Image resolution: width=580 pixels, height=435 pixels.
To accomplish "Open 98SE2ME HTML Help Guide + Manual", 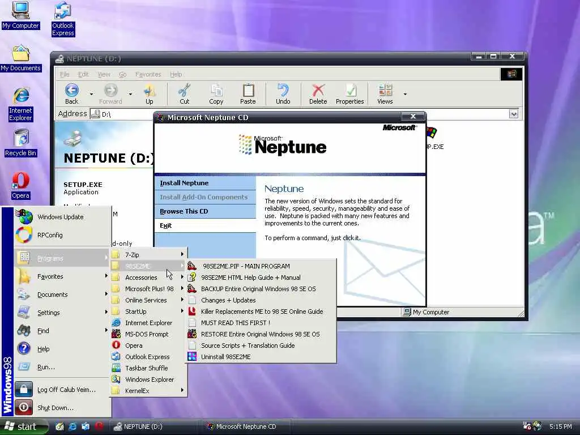I will coord(262,278).
